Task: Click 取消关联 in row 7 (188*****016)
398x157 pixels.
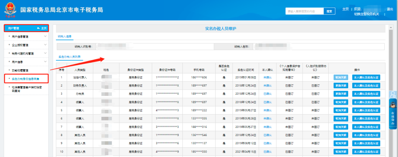Action: 341,127
